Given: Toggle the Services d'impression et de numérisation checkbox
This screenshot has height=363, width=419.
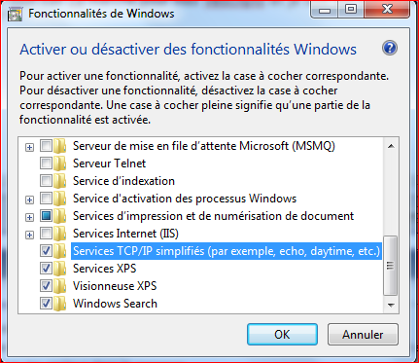Looking at the screenshot, I should point(46,216).
